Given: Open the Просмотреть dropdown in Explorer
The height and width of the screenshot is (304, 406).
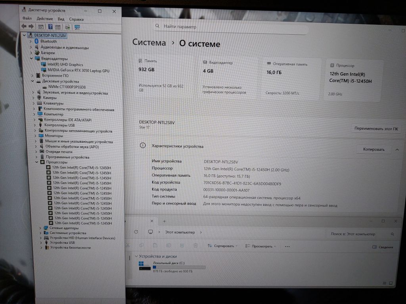Looking at the screenshot, I should [264, 246].
